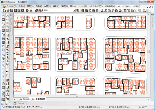The height and width of the screenshot is (110, 155).
Task: Click the center-on-point red cross icon
Action: click(x=3, y=30)
